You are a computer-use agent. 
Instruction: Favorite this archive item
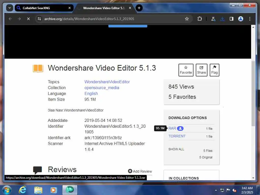(186, 70)
